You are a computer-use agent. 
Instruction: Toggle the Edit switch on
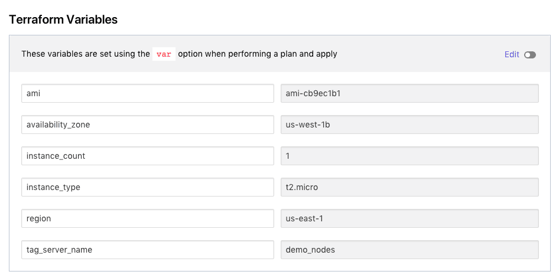pyautogui.click(x=530, y=55)
